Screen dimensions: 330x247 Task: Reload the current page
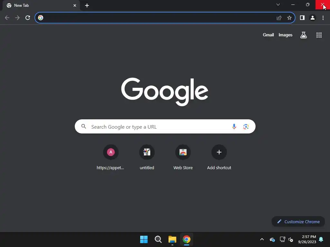click(28, 18)
